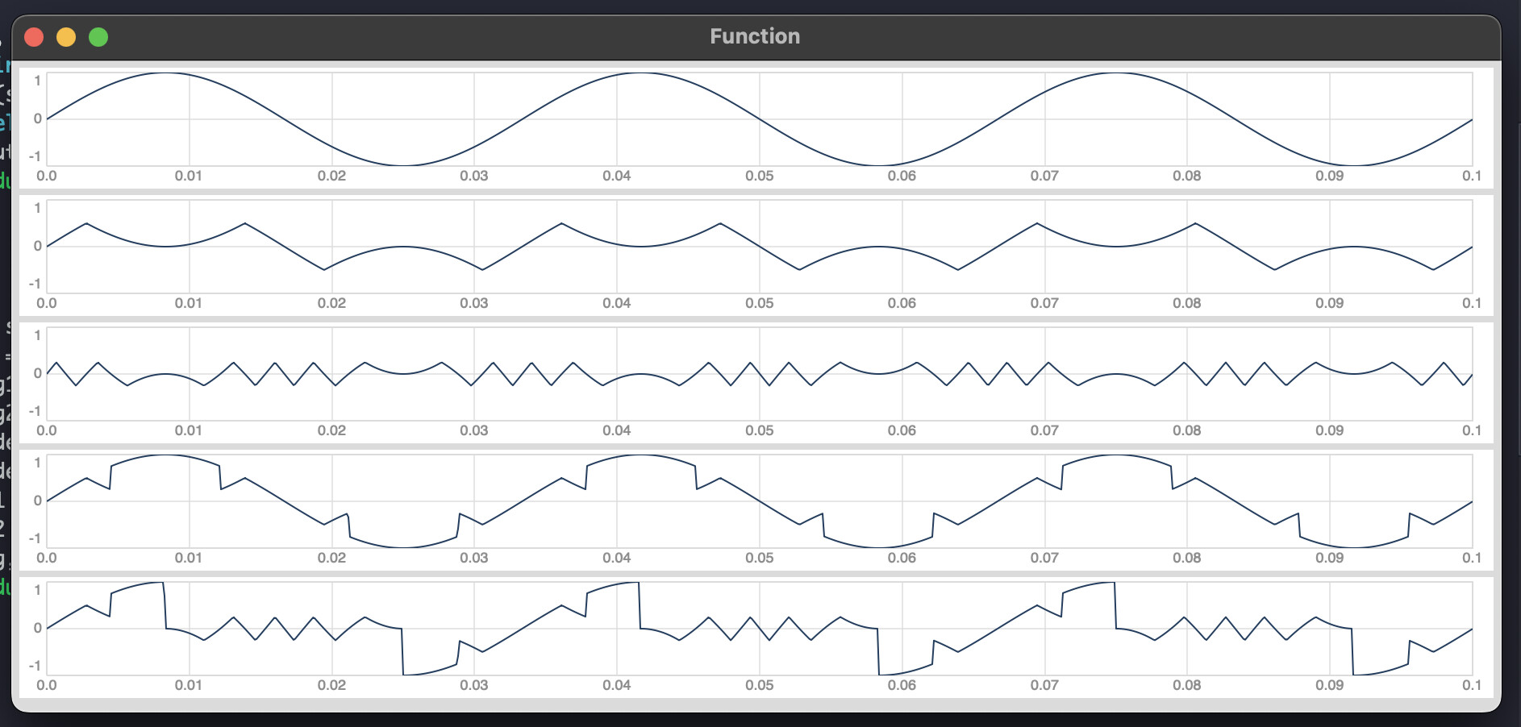Click the first trough of the top sine wave

coord(403,165)
